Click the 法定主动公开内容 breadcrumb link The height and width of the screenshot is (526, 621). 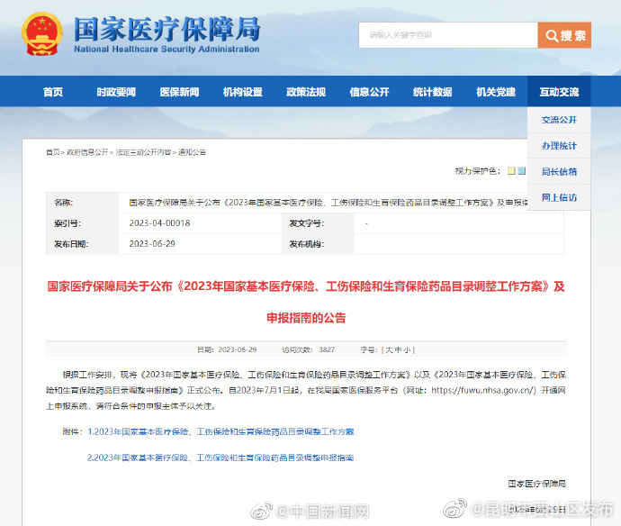[x=143, y=152]
